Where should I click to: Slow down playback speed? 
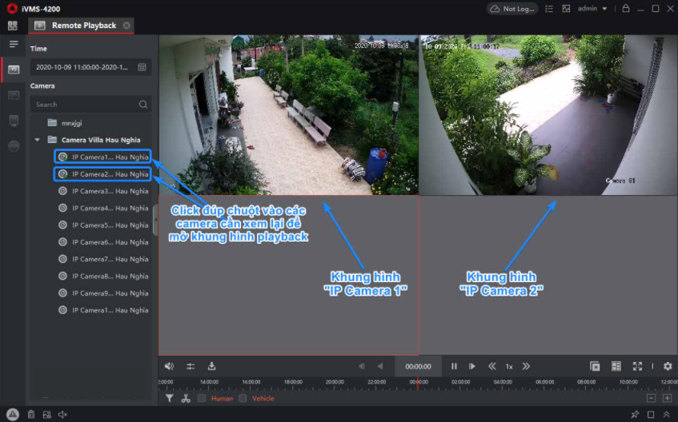492,366
